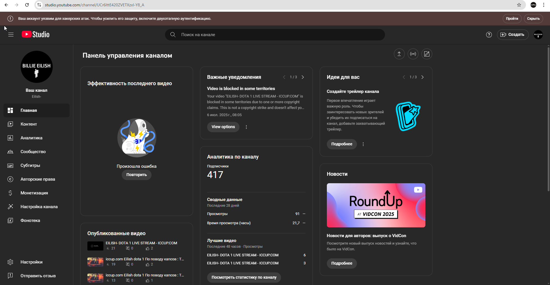Viewport: 550px width, 285px height.
Task: Focus the Поиск на канале search field
Action: pos(275,35)
